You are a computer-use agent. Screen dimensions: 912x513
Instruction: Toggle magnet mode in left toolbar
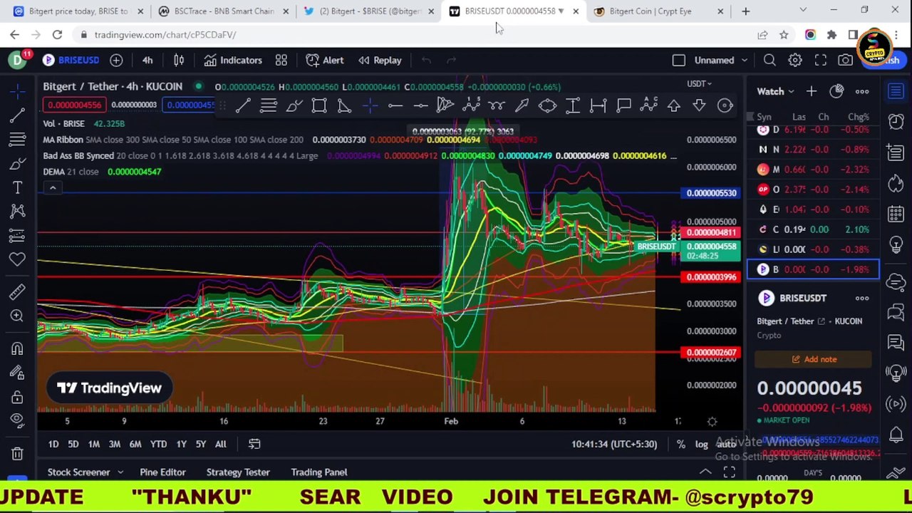coord(18,348)
